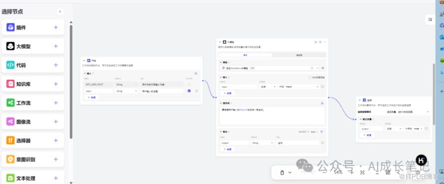Image resolution: width=444 pixels, height=184 pixels.
Task: Choose the 图像流 image flow icon
Action: (x=10, y=122)
